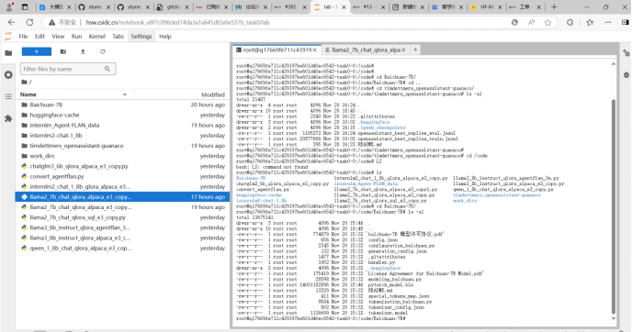This screenshot has height=332, width=632.
Task: Open the View menu
Action: tap(58, 36)
